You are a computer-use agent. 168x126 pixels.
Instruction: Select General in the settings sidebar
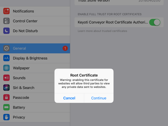35,48
